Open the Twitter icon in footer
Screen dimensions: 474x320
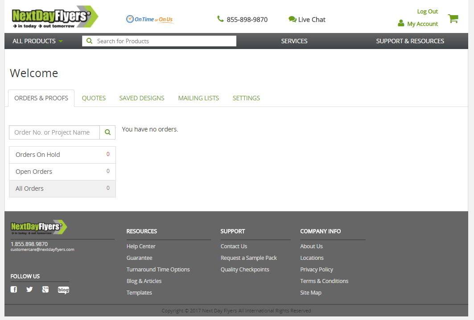(29, 290)
